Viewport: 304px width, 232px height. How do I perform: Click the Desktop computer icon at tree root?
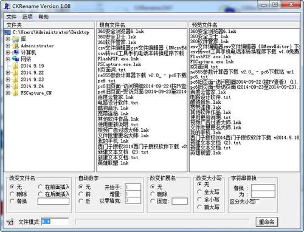tap(8, 32)
